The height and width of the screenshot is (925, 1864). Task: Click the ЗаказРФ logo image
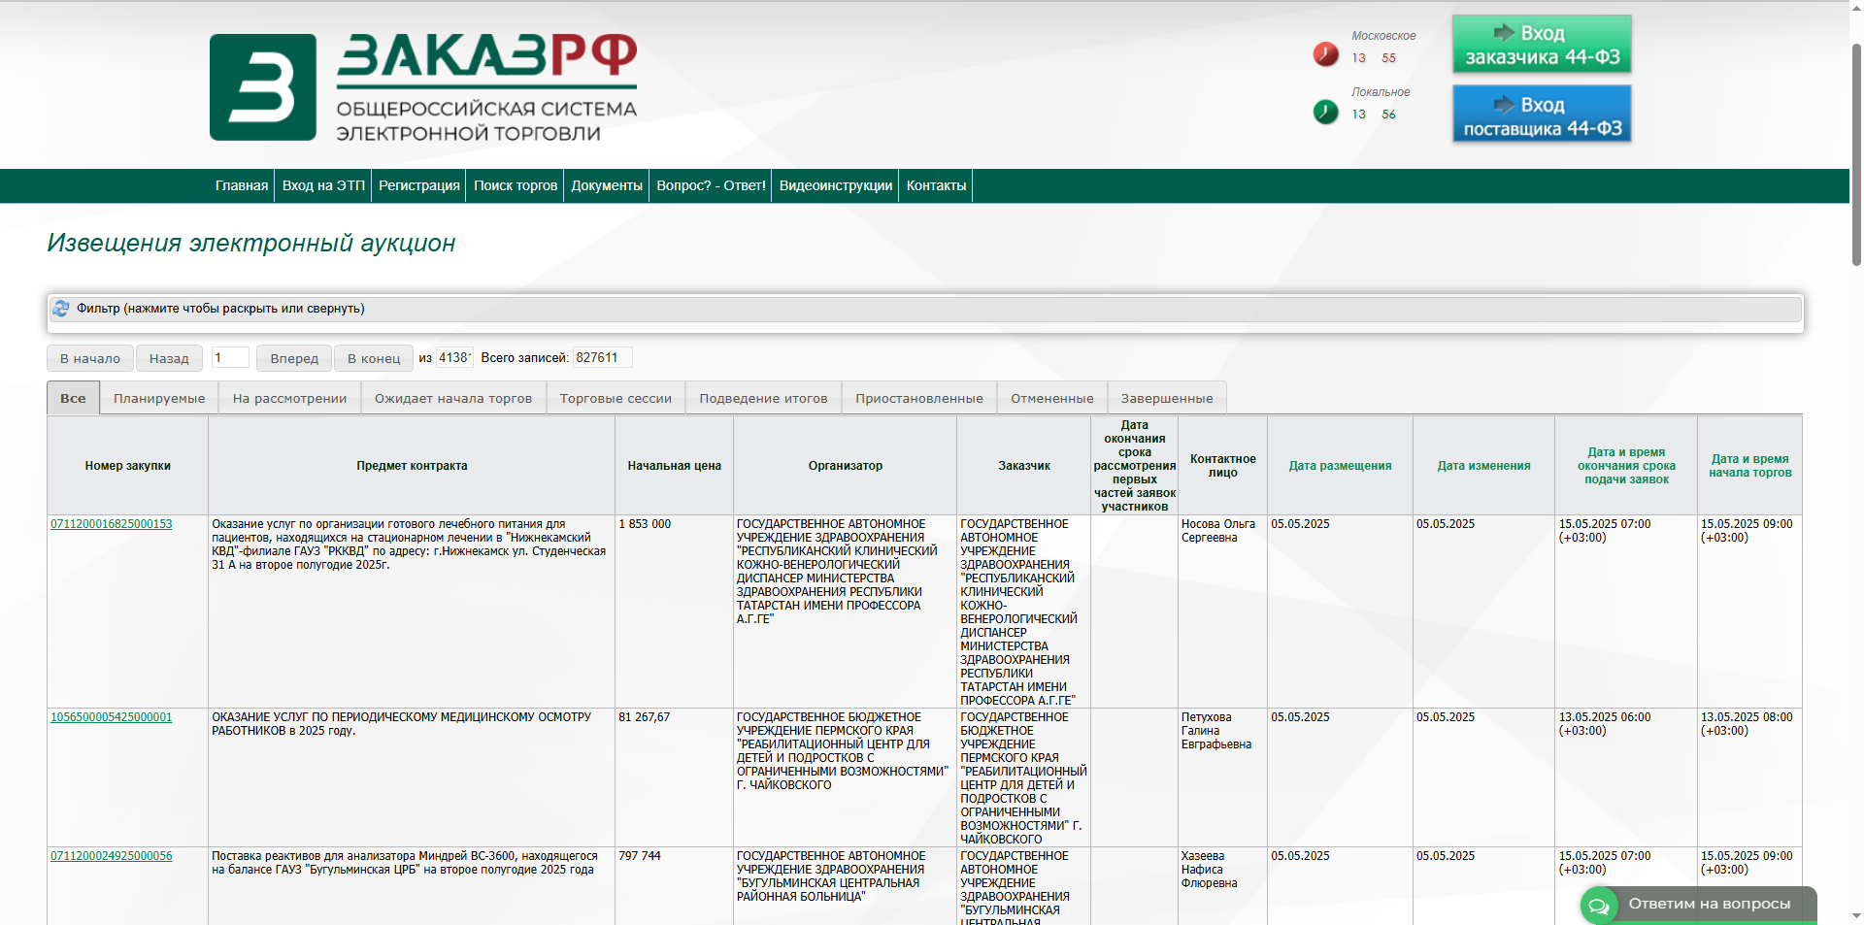pos(423,87)
